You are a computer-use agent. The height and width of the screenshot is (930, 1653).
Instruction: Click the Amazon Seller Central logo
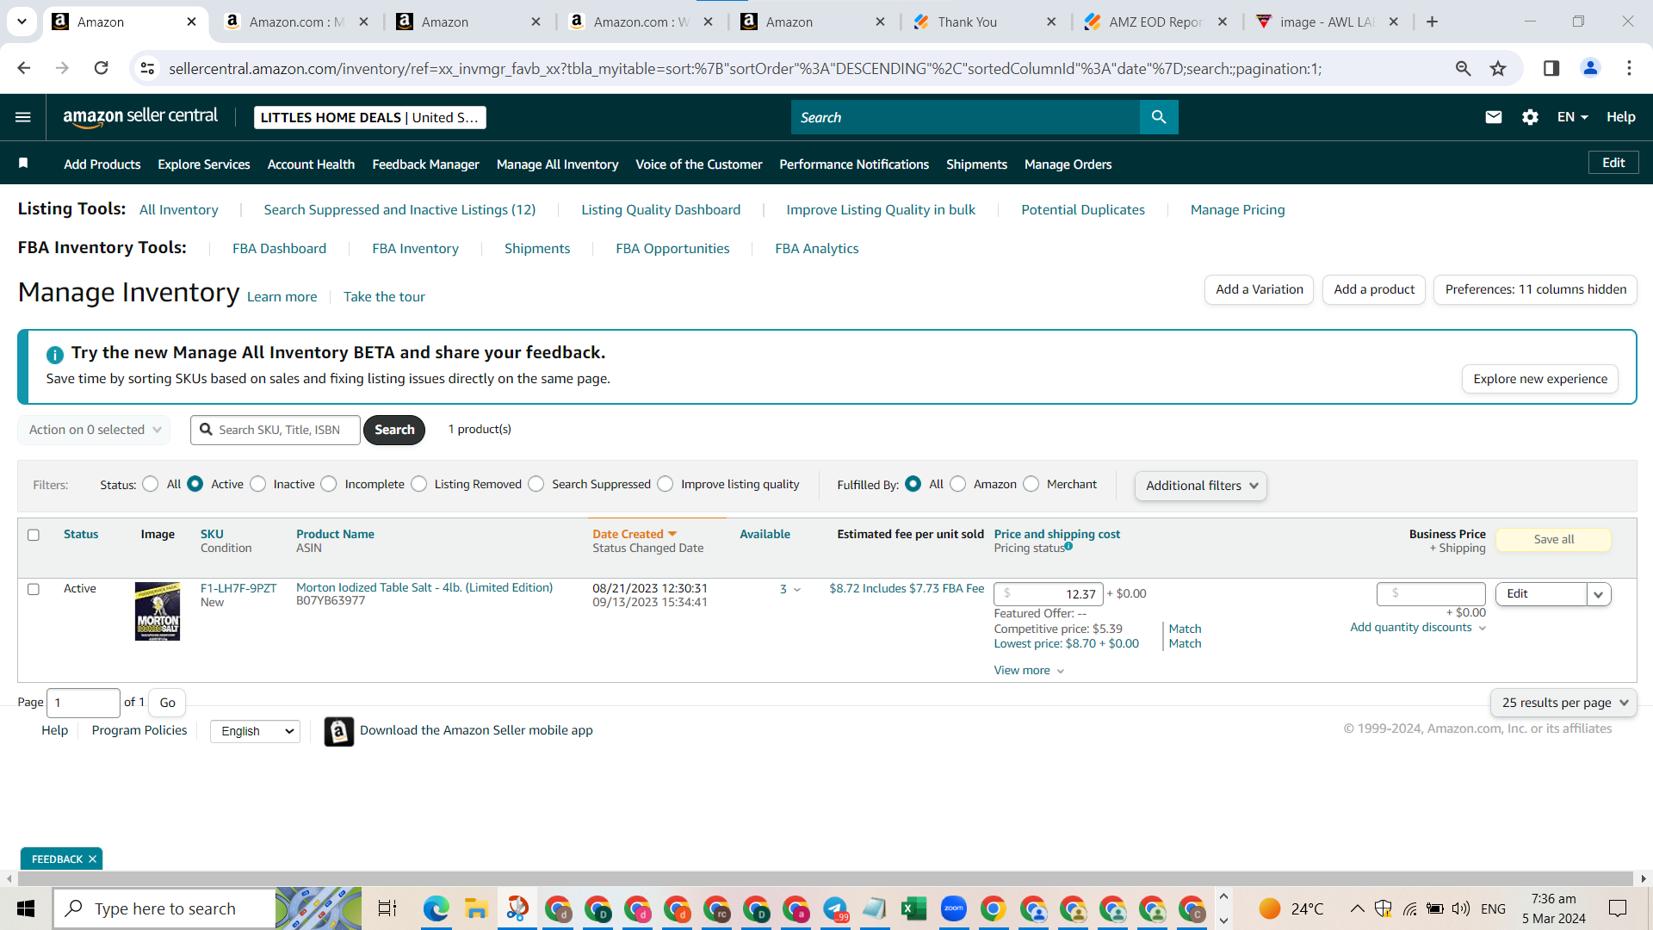pos(140,117)
